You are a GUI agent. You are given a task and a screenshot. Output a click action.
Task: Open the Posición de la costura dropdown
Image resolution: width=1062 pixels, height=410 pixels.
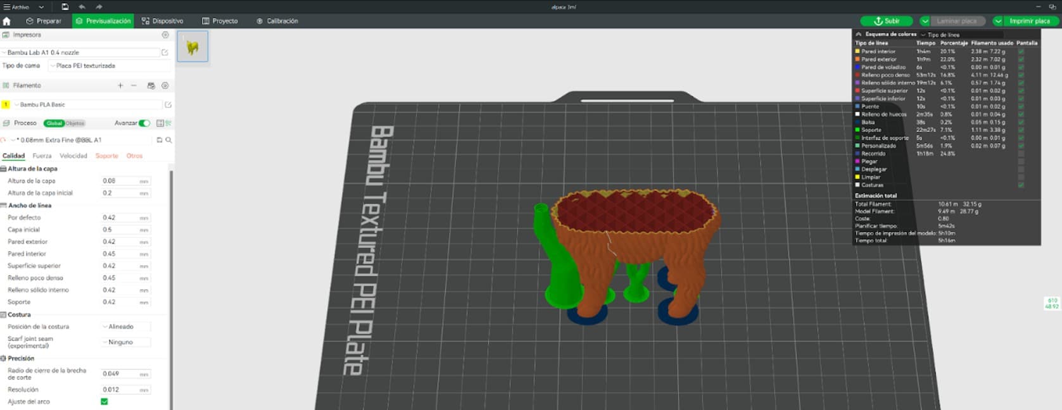[x=126, y=326]
